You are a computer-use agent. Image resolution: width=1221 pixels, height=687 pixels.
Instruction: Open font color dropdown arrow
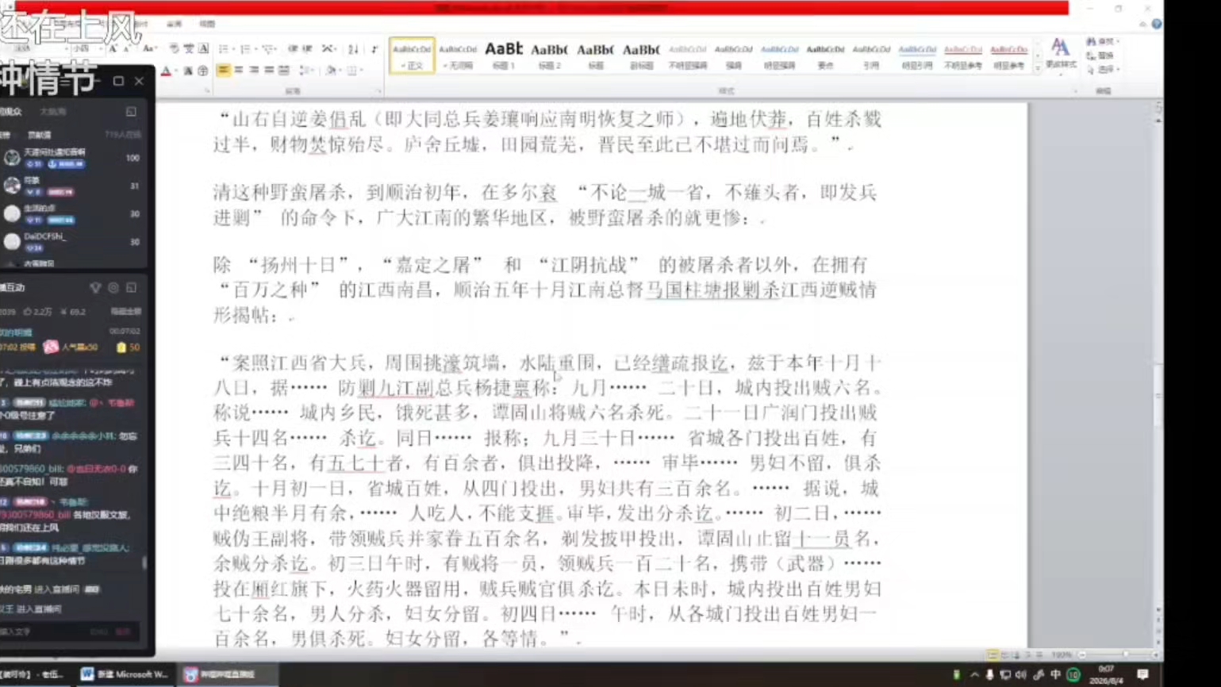[x=176, y=71]
